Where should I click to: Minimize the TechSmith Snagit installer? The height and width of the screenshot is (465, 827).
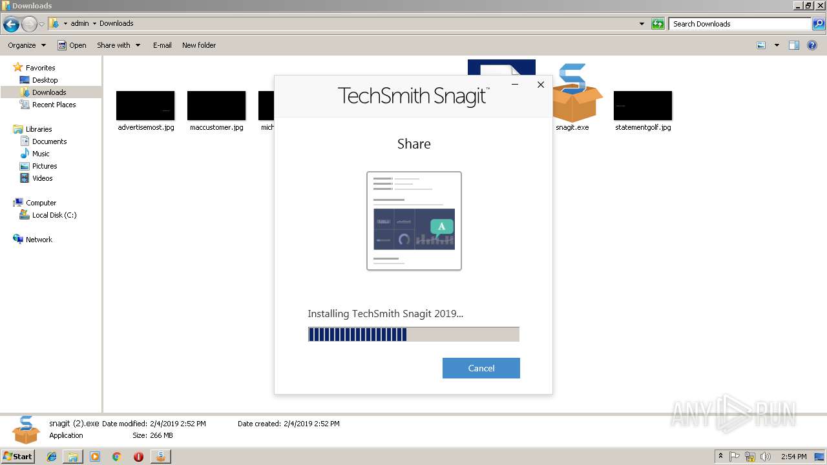[515, 85]
